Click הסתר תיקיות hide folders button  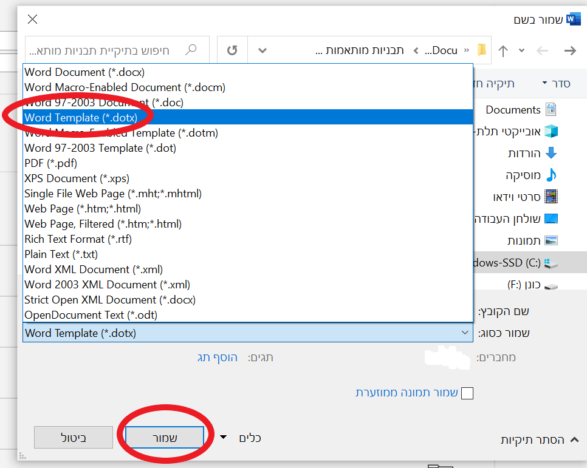539,440
